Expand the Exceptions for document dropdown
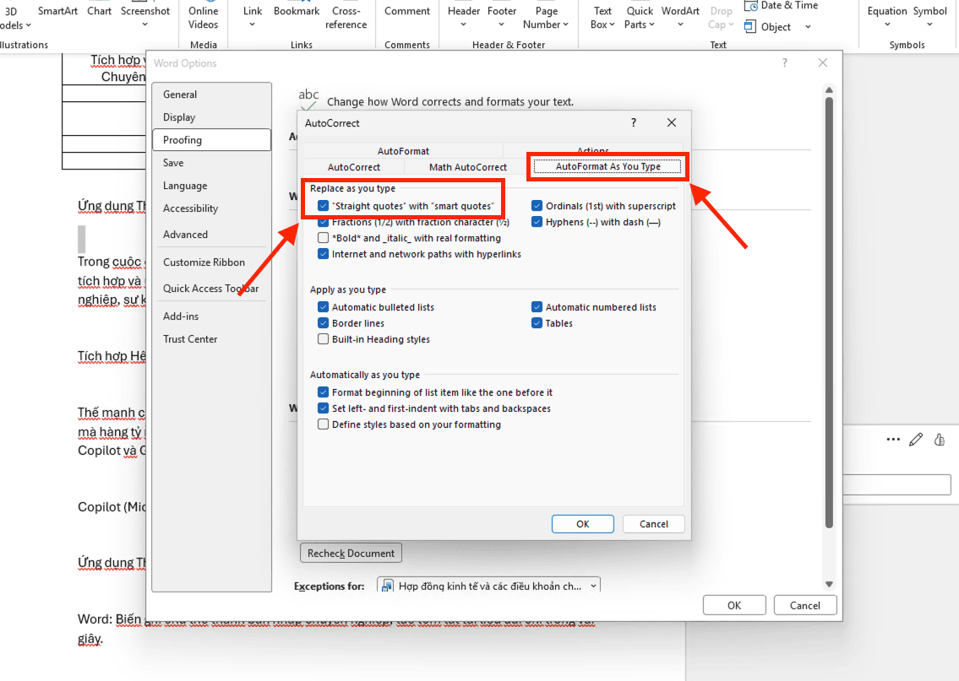The height and width of the screenshot is (681, 959). [x=592, y=586]
